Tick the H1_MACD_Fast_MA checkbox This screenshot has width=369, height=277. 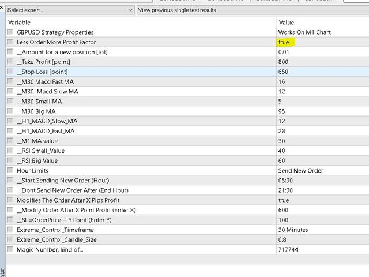[x=10, y=131]
